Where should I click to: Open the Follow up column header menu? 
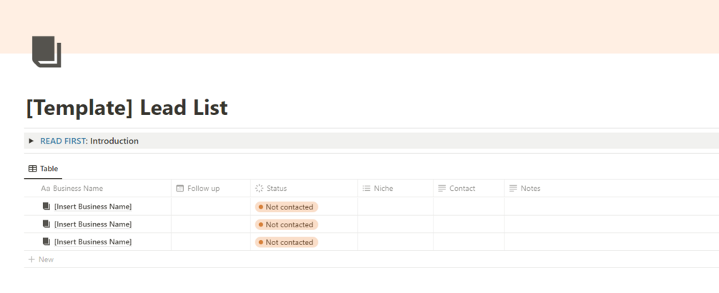(x=202, y=189)
